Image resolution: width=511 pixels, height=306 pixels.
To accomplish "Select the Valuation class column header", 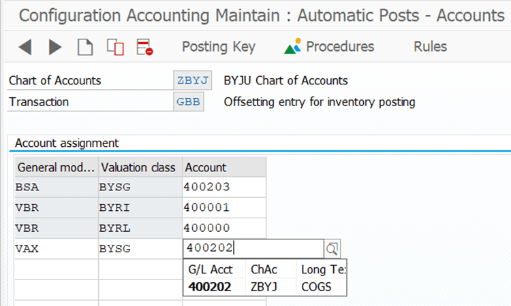I will pyautogui.click(x=140, y=167).
